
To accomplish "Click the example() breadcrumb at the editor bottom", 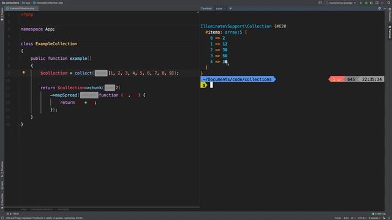I will (x=63, y=209).
